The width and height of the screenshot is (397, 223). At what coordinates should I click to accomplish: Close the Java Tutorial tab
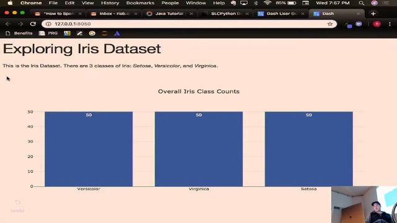pos(191,14)
